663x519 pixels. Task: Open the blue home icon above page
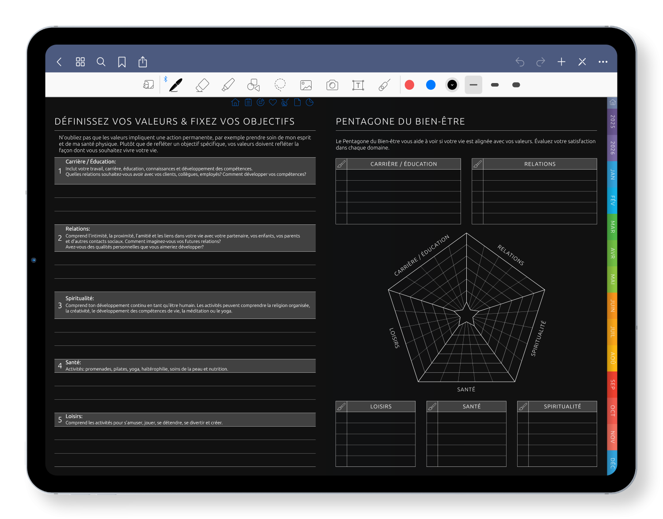tap(235, 102)
